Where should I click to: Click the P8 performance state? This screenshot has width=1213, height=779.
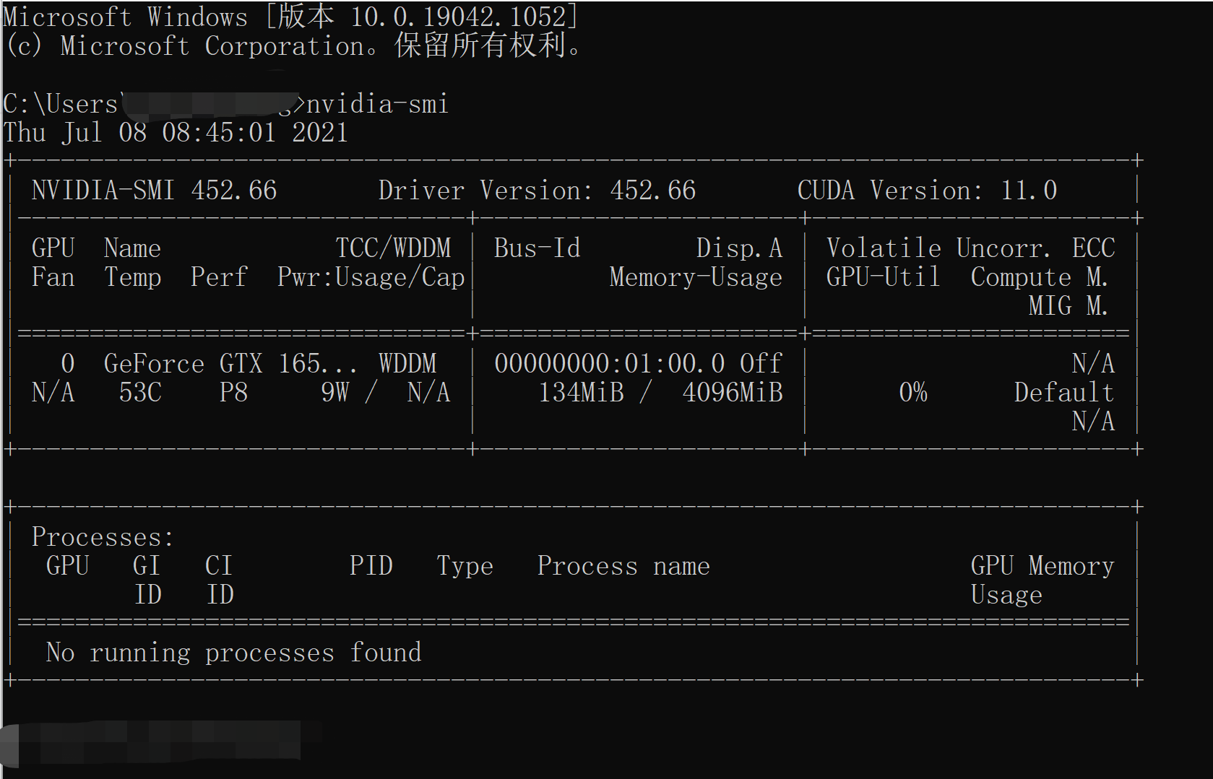pyautogui.click(x=233, y=392)
